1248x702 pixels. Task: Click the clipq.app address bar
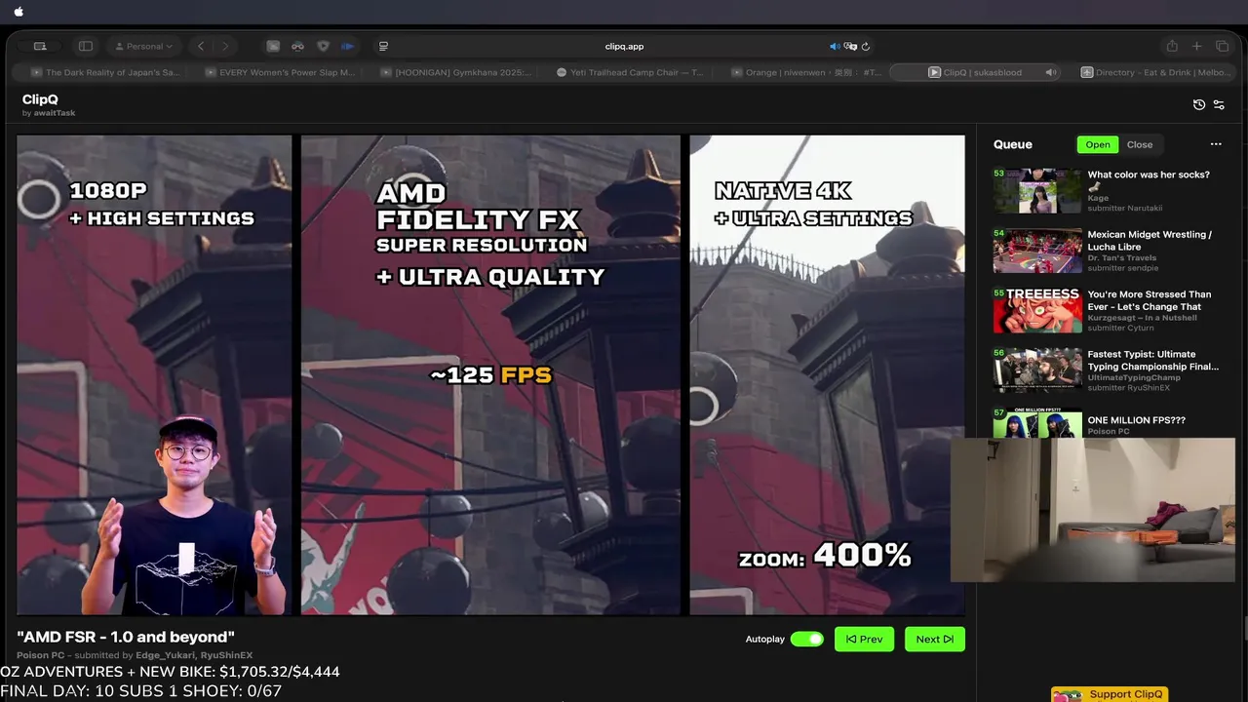pyautogui.click(x=624, y=46)
